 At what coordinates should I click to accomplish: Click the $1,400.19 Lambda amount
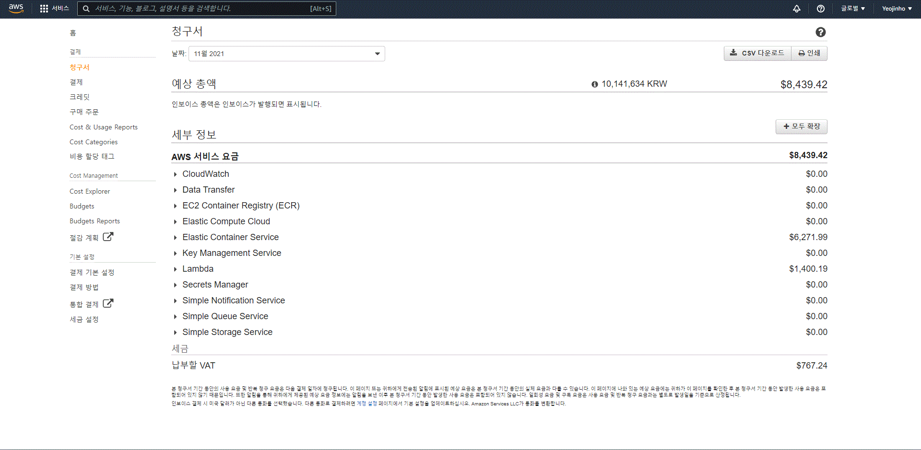pyautogui.click(x=808, y=269)
